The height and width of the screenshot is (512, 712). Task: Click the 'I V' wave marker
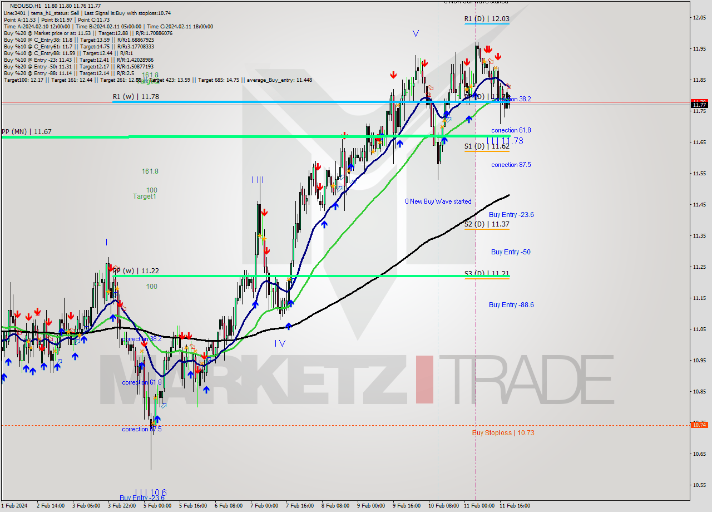click(280, 343)
